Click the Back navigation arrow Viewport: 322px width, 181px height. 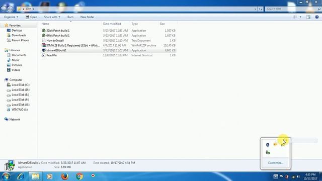click(x=4, y=9)
